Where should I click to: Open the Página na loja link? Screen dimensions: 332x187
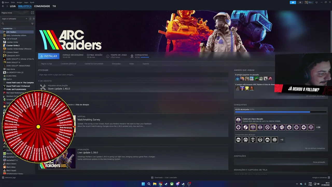(x=46, y=64)
